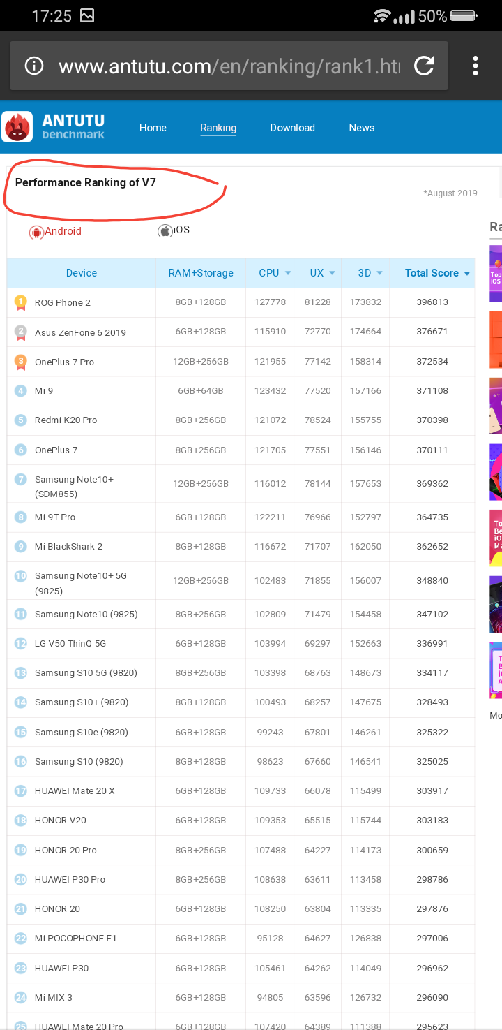Open the ROG Phone 2 entry
The width and height of the screenshot is (502, 1030).
point(63,302)
